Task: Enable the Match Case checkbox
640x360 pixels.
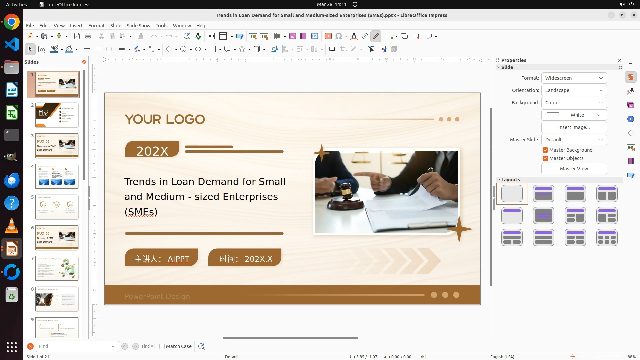Action: [162, 346]
